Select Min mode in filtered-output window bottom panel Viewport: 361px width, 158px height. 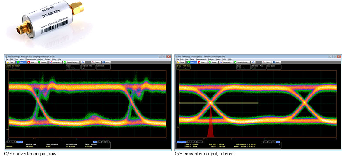(x=278, y=142)
